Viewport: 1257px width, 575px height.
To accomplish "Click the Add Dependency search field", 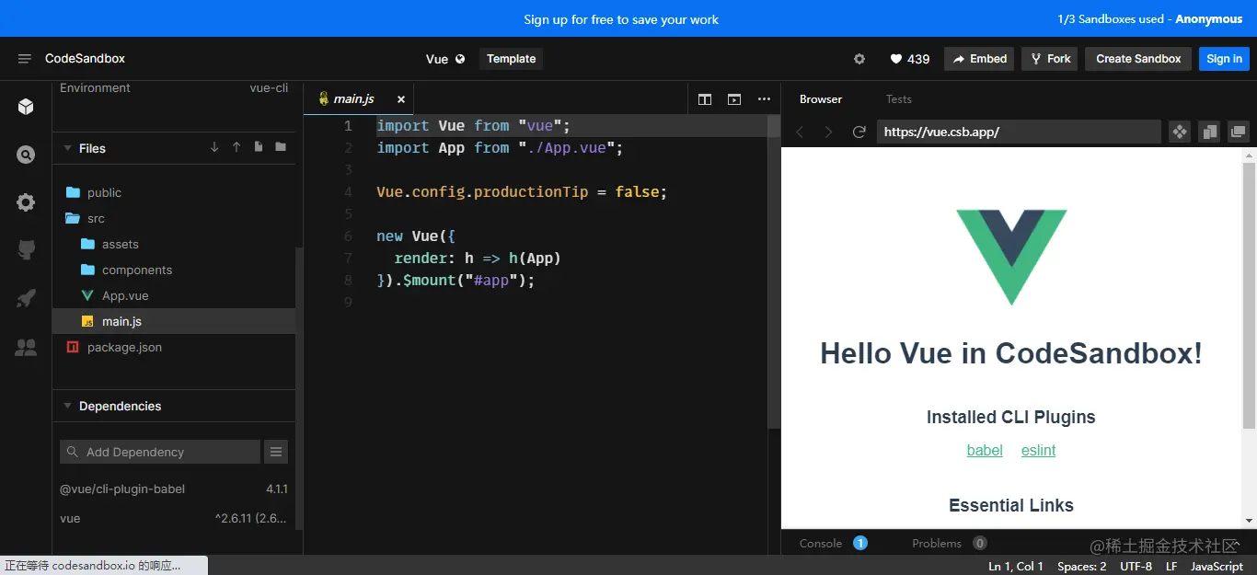I will [x=160, y=452].
